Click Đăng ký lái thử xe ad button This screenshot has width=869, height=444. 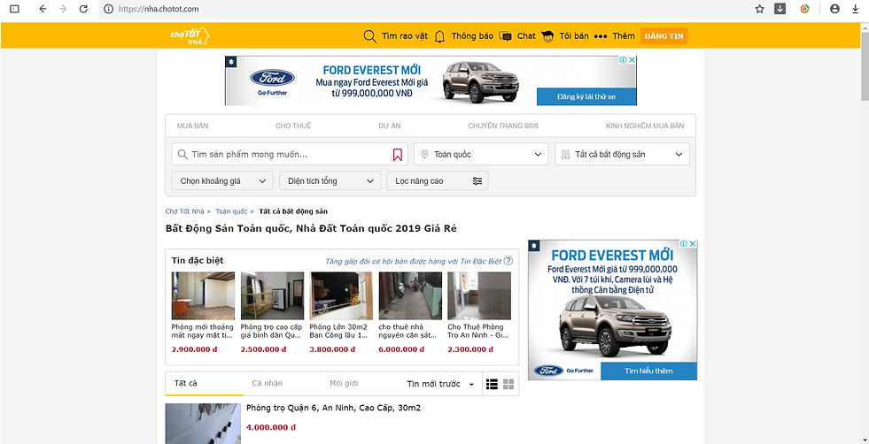click(586, 97)
